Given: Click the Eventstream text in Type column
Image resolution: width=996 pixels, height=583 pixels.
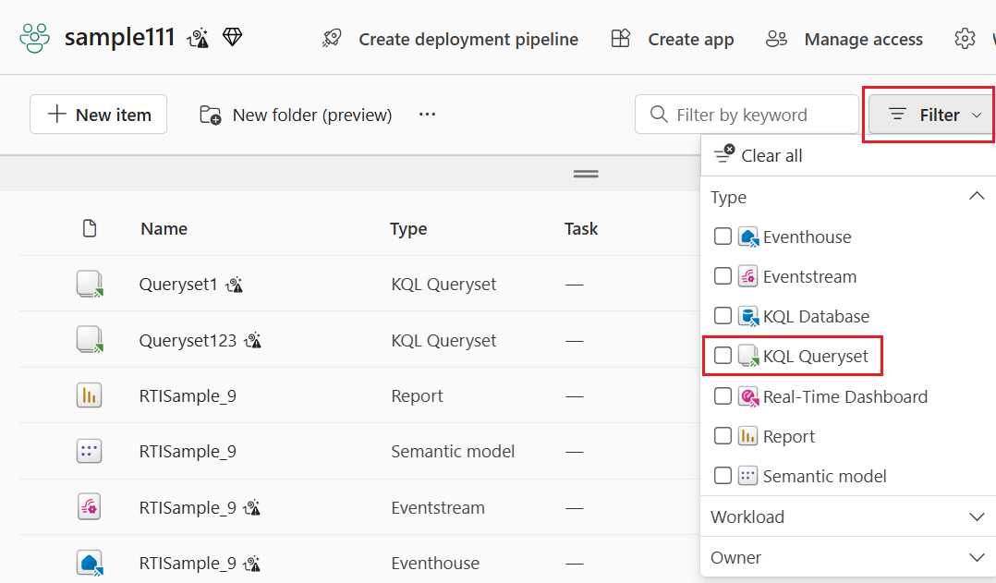Looking at the screenshot, I should click(438, 508).
